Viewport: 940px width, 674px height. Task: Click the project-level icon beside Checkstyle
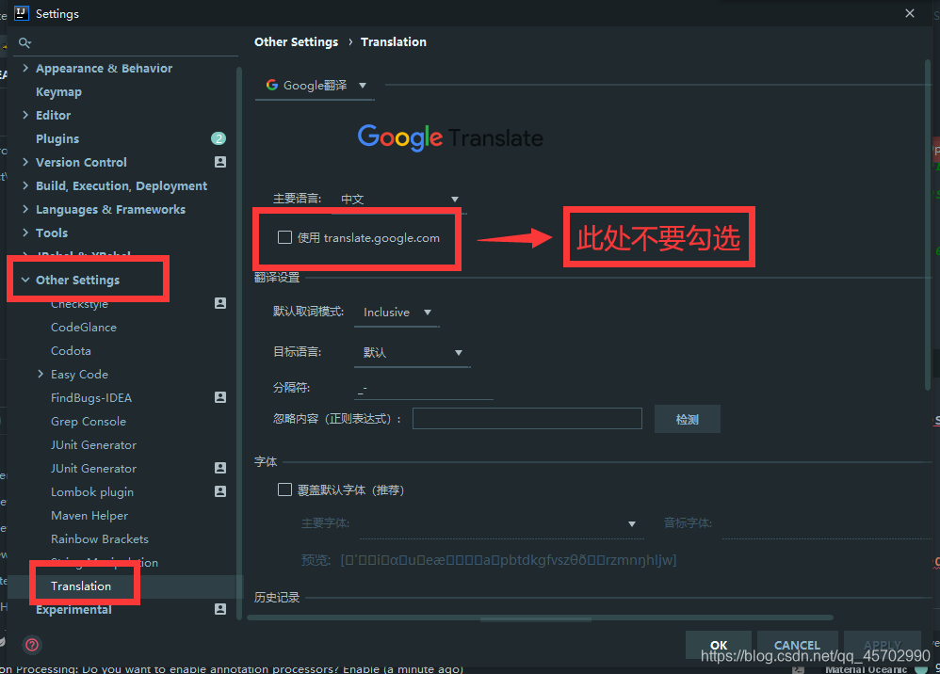[220, 303]
